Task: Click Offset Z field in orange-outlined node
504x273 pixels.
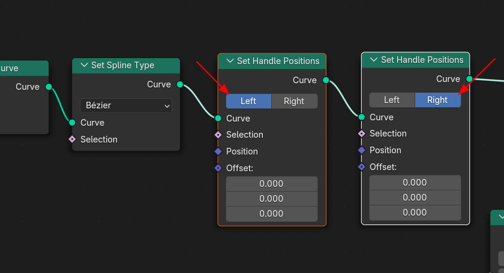Action: [x=272, y=214]
